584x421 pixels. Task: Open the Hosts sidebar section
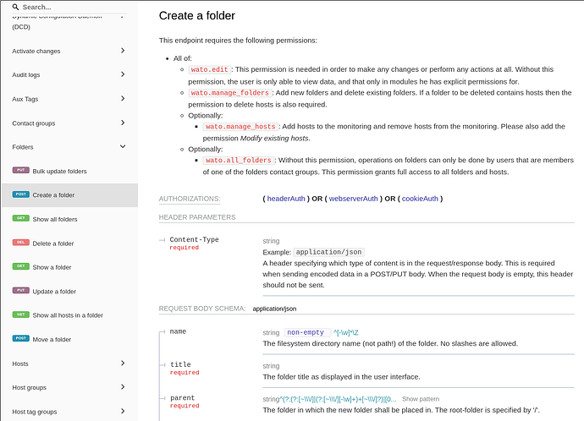(x=123, y=364)
